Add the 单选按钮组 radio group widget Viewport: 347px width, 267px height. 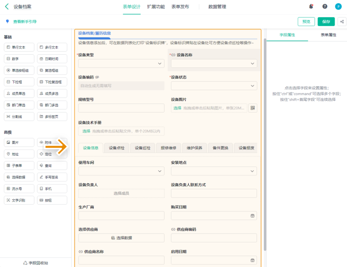tap(19, 70)
